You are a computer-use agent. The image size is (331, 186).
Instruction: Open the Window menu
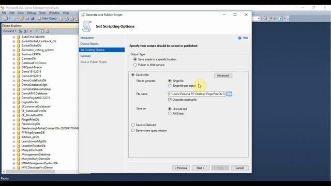coord(54,13)
